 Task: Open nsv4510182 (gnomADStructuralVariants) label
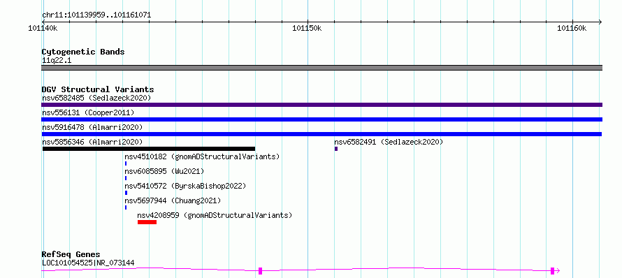click(202, 156)
